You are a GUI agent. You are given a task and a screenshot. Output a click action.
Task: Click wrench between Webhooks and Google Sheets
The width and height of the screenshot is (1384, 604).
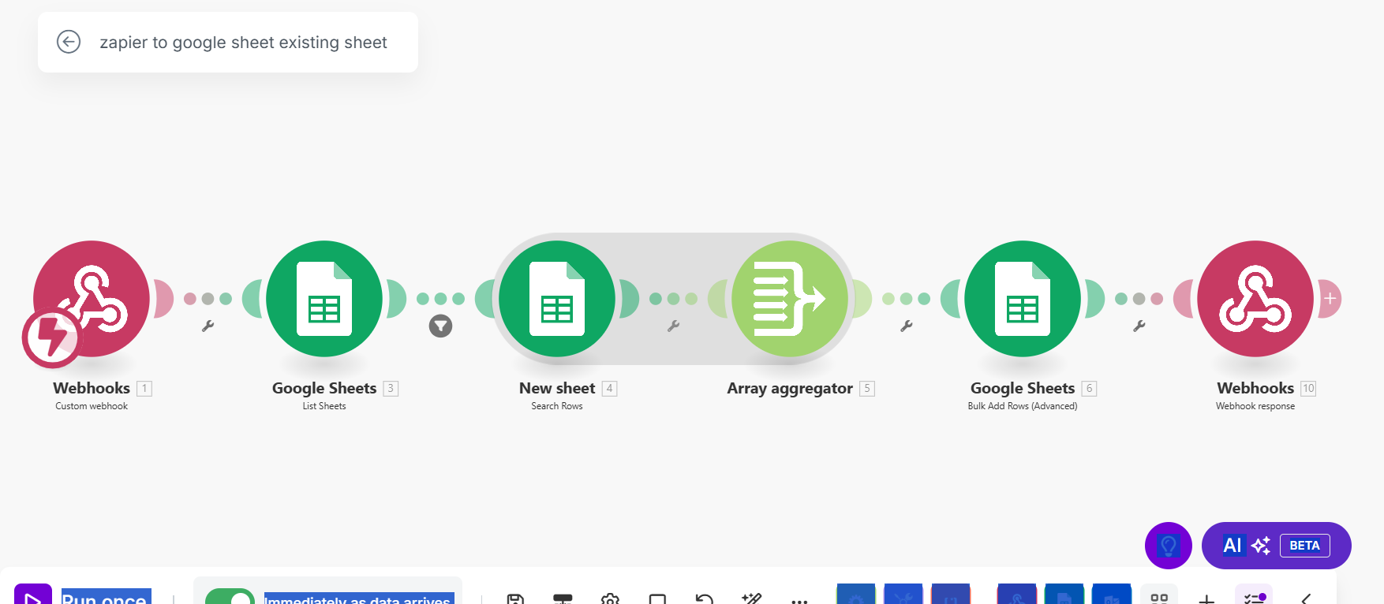208,326
